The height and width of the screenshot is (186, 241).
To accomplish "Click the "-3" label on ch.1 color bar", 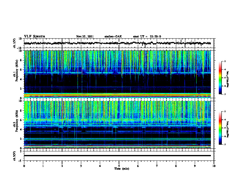I will (x=224, y=61).
